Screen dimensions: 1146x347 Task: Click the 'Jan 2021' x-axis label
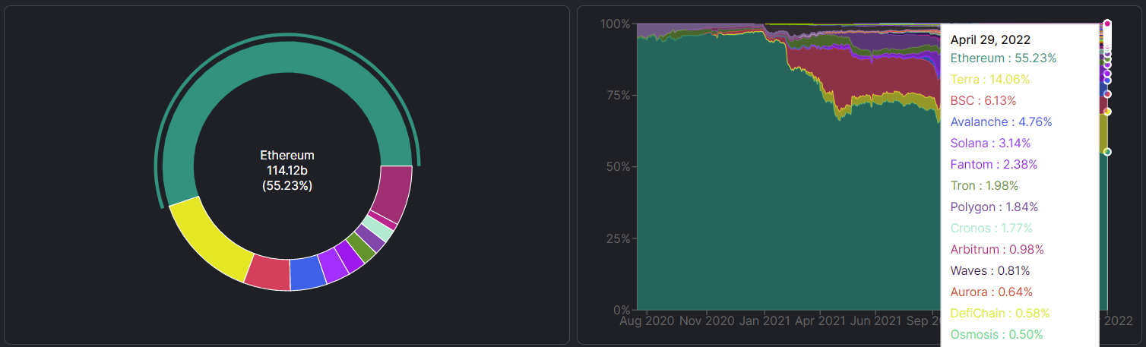pos(764,321)
